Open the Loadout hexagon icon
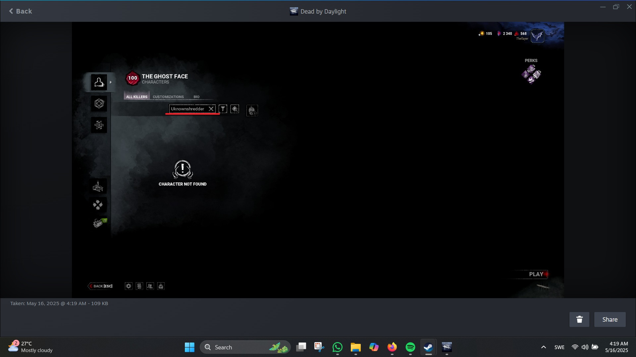This screenshot has height=357, width=636. (x=99, y=104)
